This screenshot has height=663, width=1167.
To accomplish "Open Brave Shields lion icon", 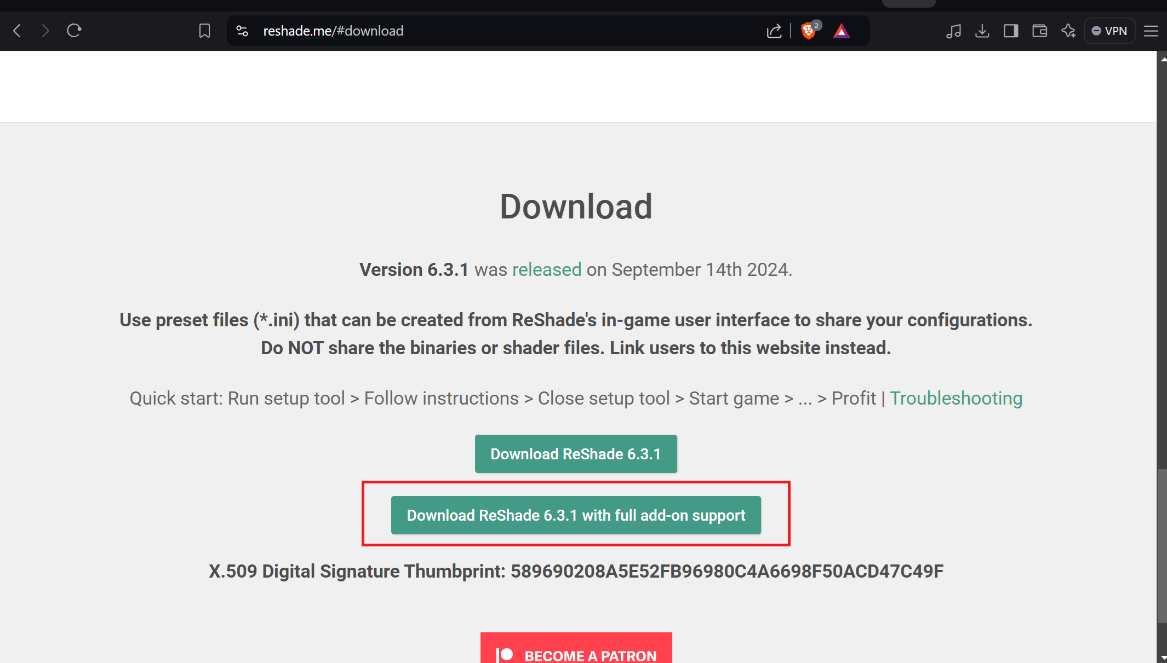I will tap(809, 31).
